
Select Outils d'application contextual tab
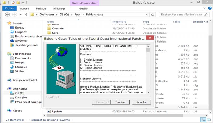(x=84, y=3)
